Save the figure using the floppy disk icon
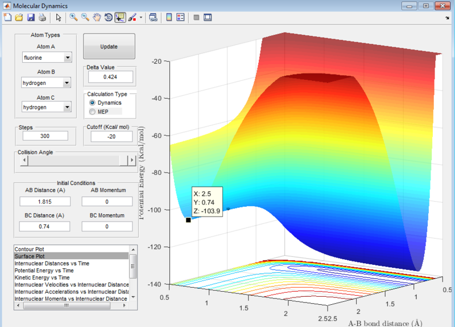This screenshot has width=455, height=327. click(x=31, y=18)
